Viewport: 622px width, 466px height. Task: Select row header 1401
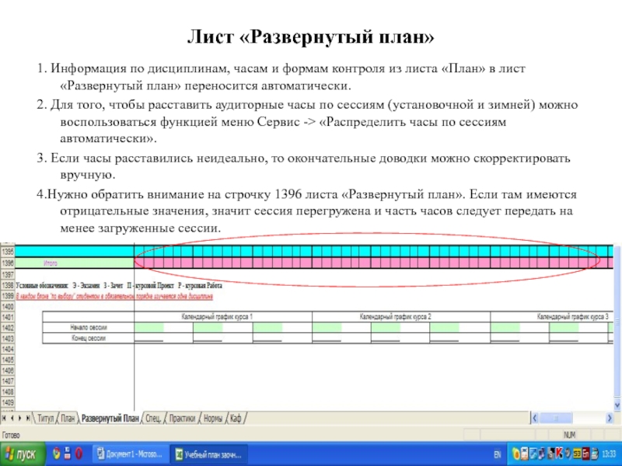pyautogui.click(x=8, y=317)
